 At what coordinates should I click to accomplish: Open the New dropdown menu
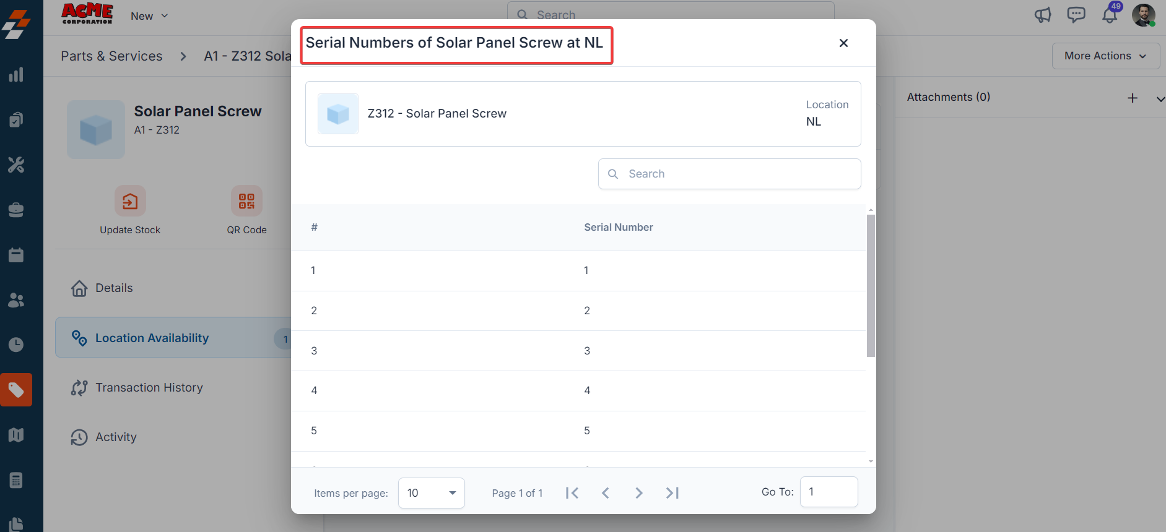(149, 16)
